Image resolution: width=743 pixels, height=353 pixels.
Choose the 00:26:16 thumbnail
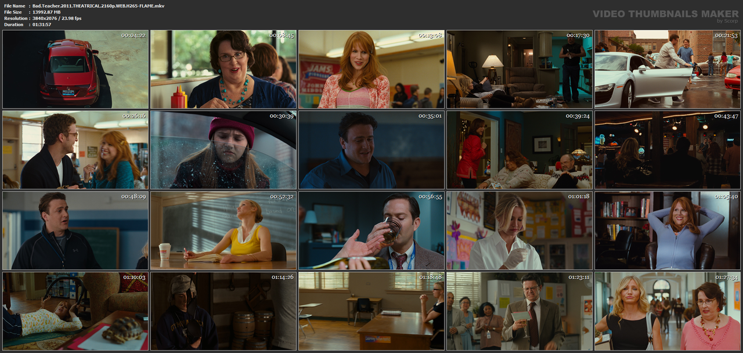pyautogui.click(x=75, y=150)
